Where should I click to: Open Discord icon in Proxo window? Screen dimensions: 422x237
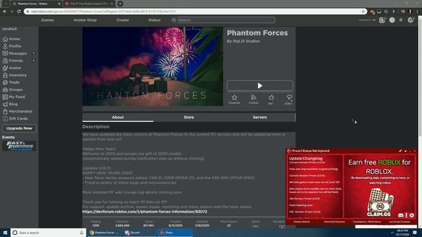pyautogui.click(x=401, y=215)
